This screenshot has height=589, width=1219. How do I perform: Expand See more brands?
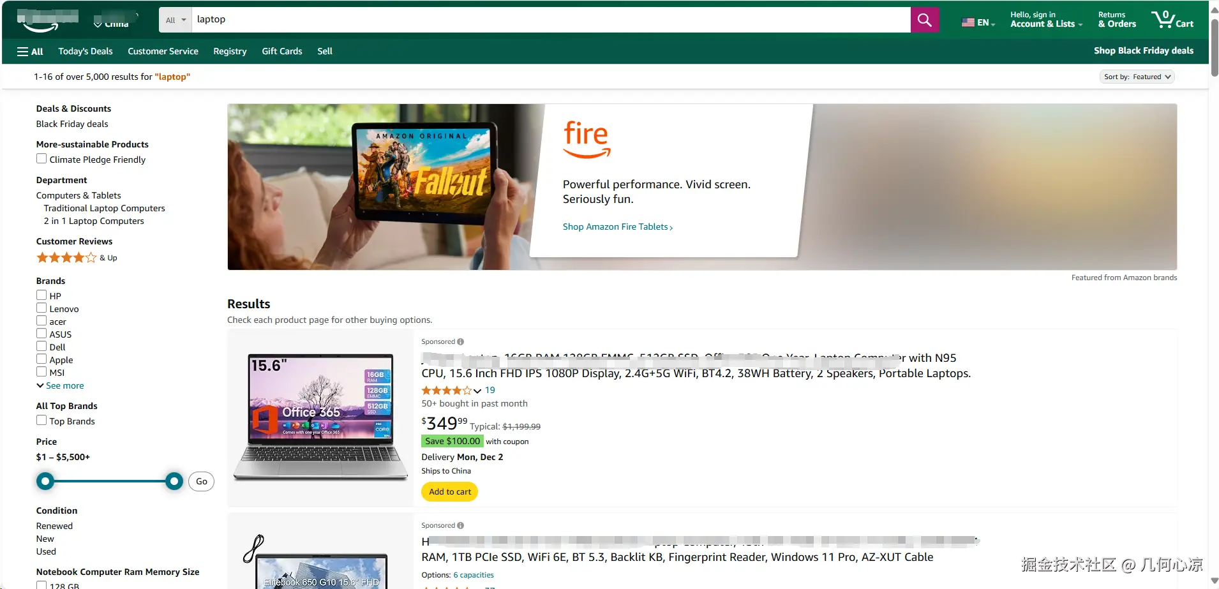point(60,386)
